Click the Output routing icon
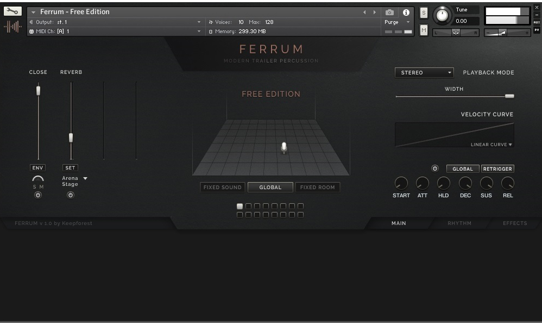Image resolution: width=542 pixels, height=325 pixels. pos(31,22)
